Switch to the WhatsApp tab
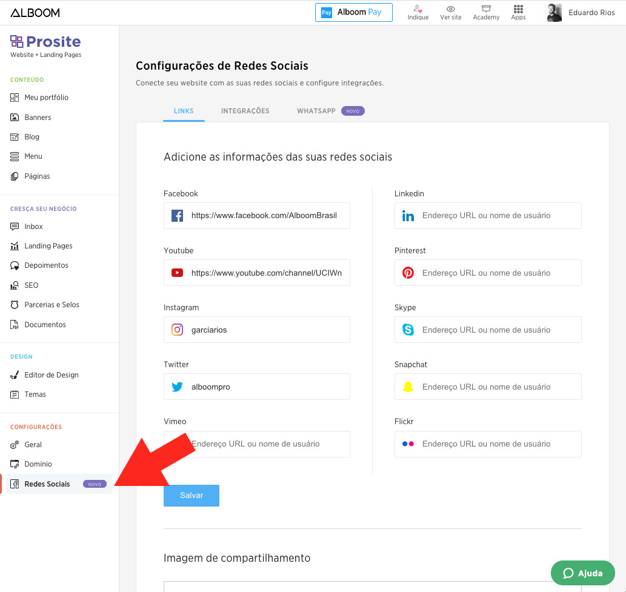 pyautogui.click(x=316, y=111)
